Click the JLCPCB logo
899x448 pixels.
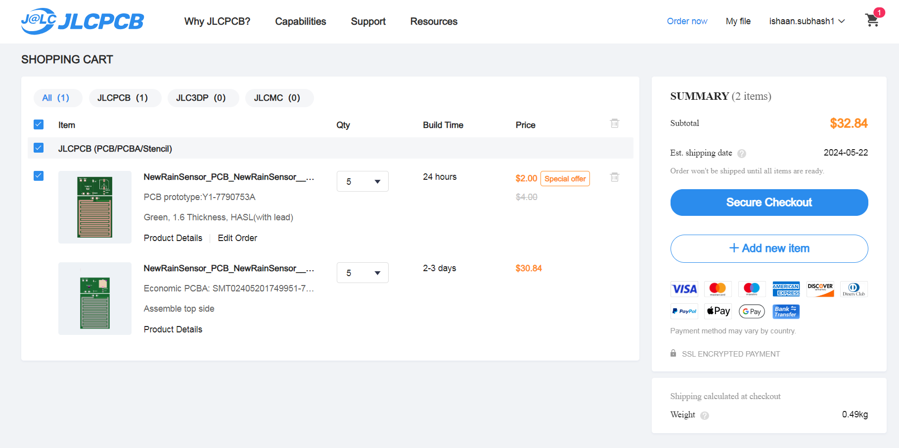[83, 21]
